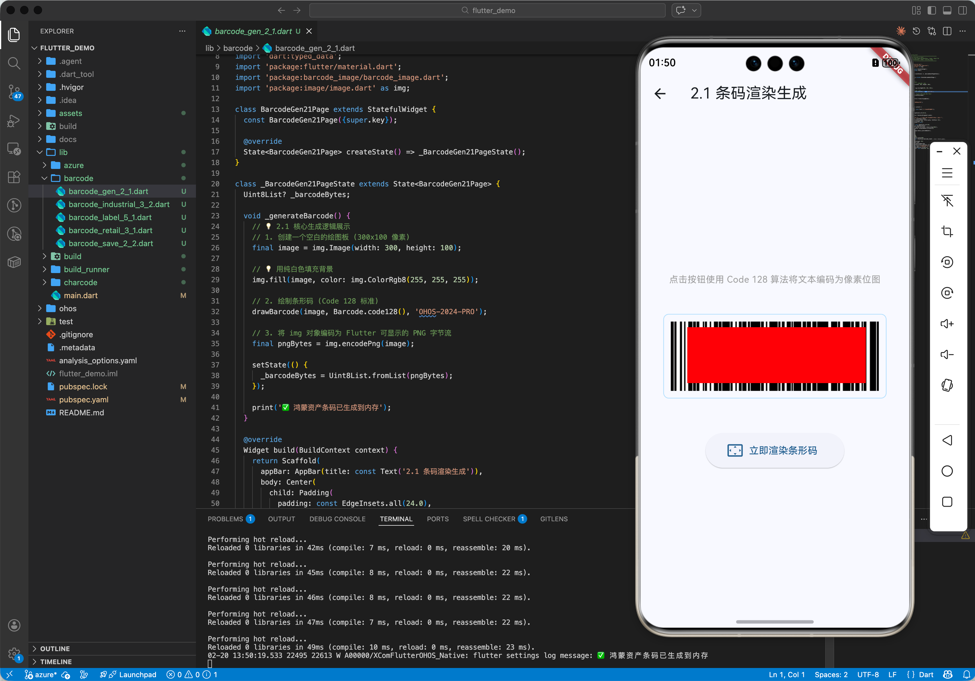This screenshot has height=681, width=975.
Task: Toggle the secondary side bar layout icon
Action: click(x=962, y=10)
